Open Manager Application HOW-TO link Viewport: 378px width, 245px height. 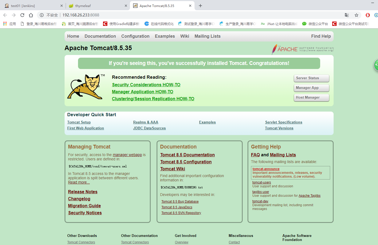pyautogui.click(x=143, y=92)
